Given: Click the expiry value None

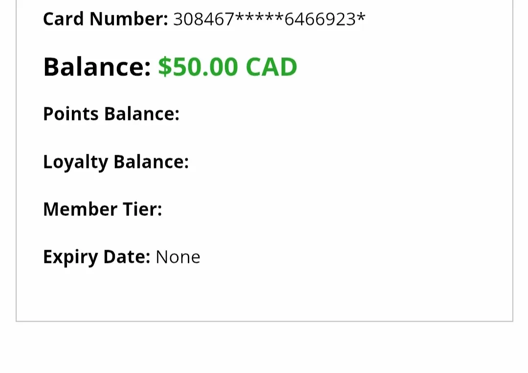Looking at the screenshot, I should [x=178, y=257].
